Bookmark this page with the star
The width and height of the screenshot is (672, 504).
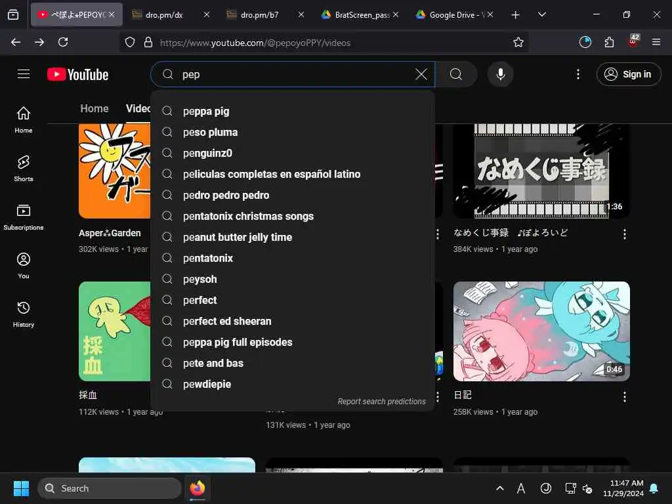(518, 42)
